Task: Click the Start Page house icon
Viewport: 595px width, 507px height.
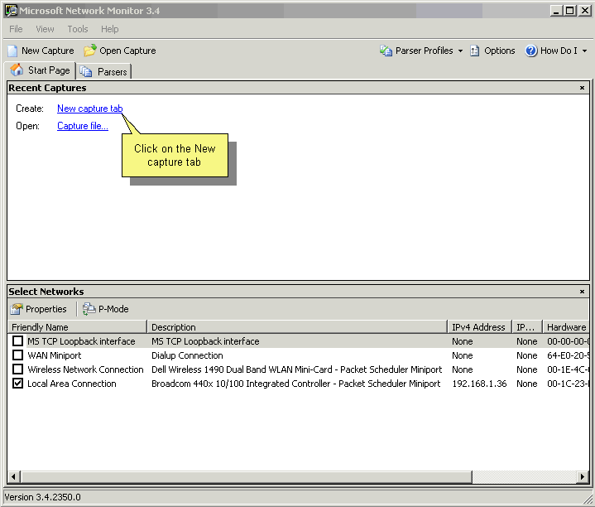Action: [17, 70]
